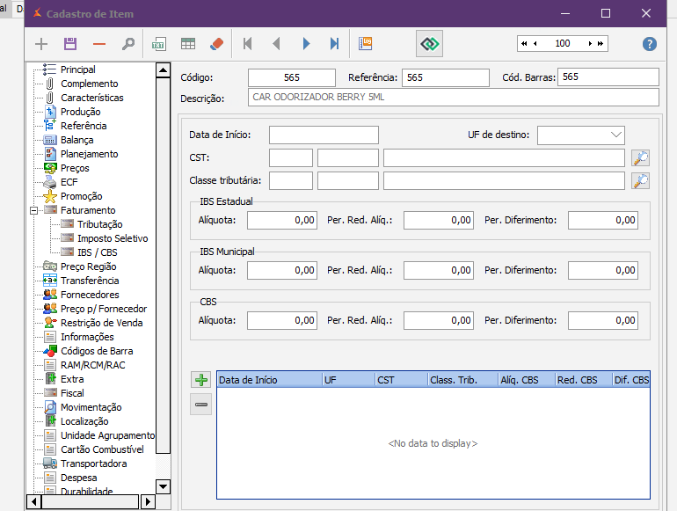The width and height of the screenshot is (677, 511).
Task: Select Fornecedores in the sidebar
Action: (x=90, y=295)
